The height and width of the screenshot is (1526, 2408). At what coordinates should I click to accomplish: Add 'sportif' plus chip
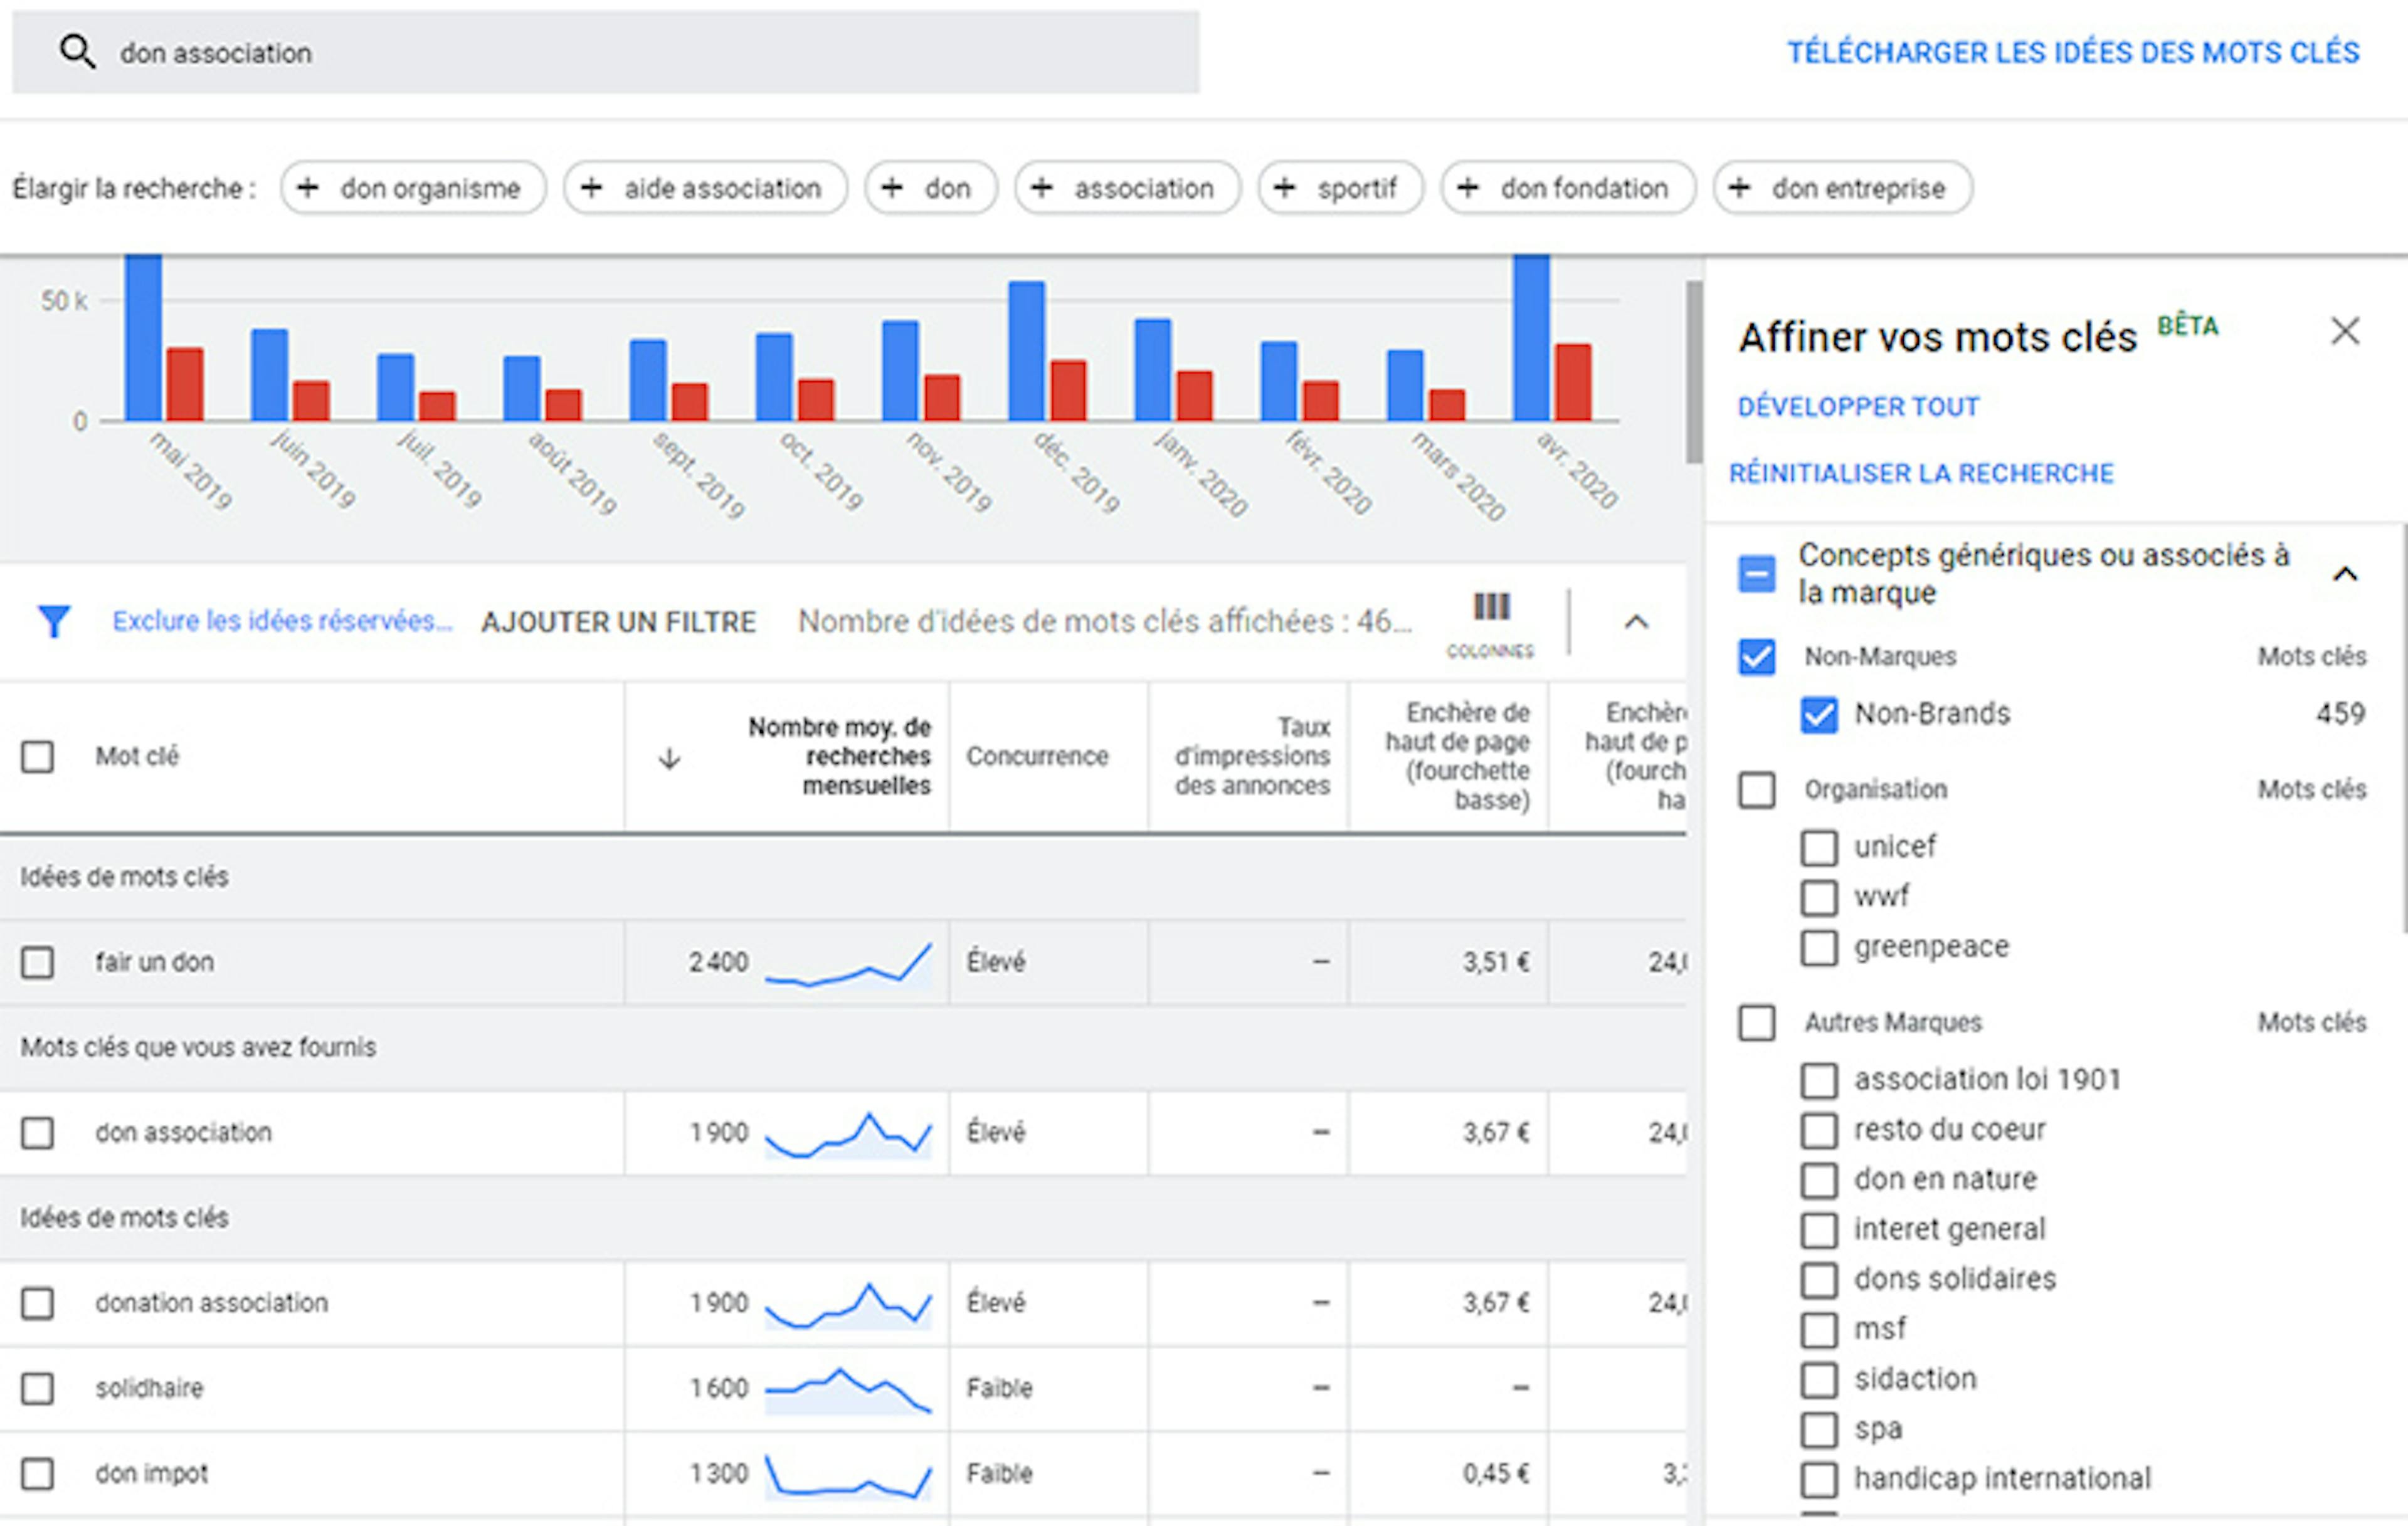pos(1340,188)
